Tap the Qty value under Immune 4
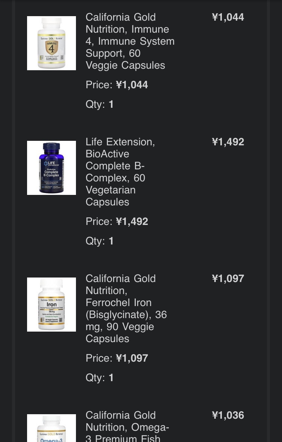This screenshot has height=442, width=282. pos(111,104)
